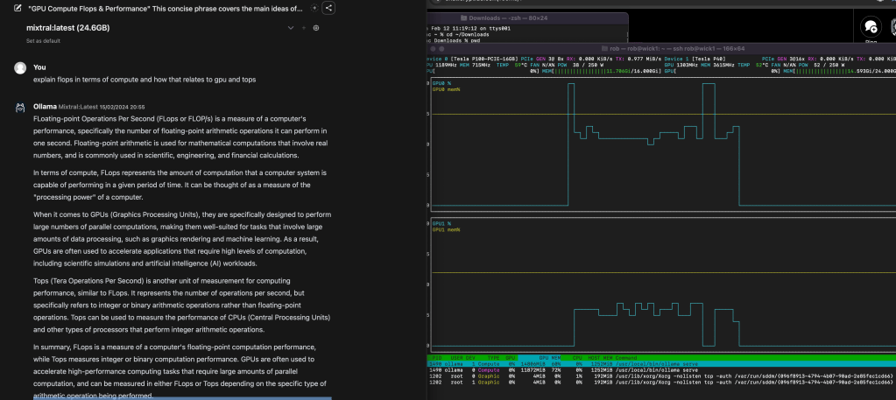896x400 pixels.
Task: Click the chat bubble Ping icon
Action: [871, 26]
